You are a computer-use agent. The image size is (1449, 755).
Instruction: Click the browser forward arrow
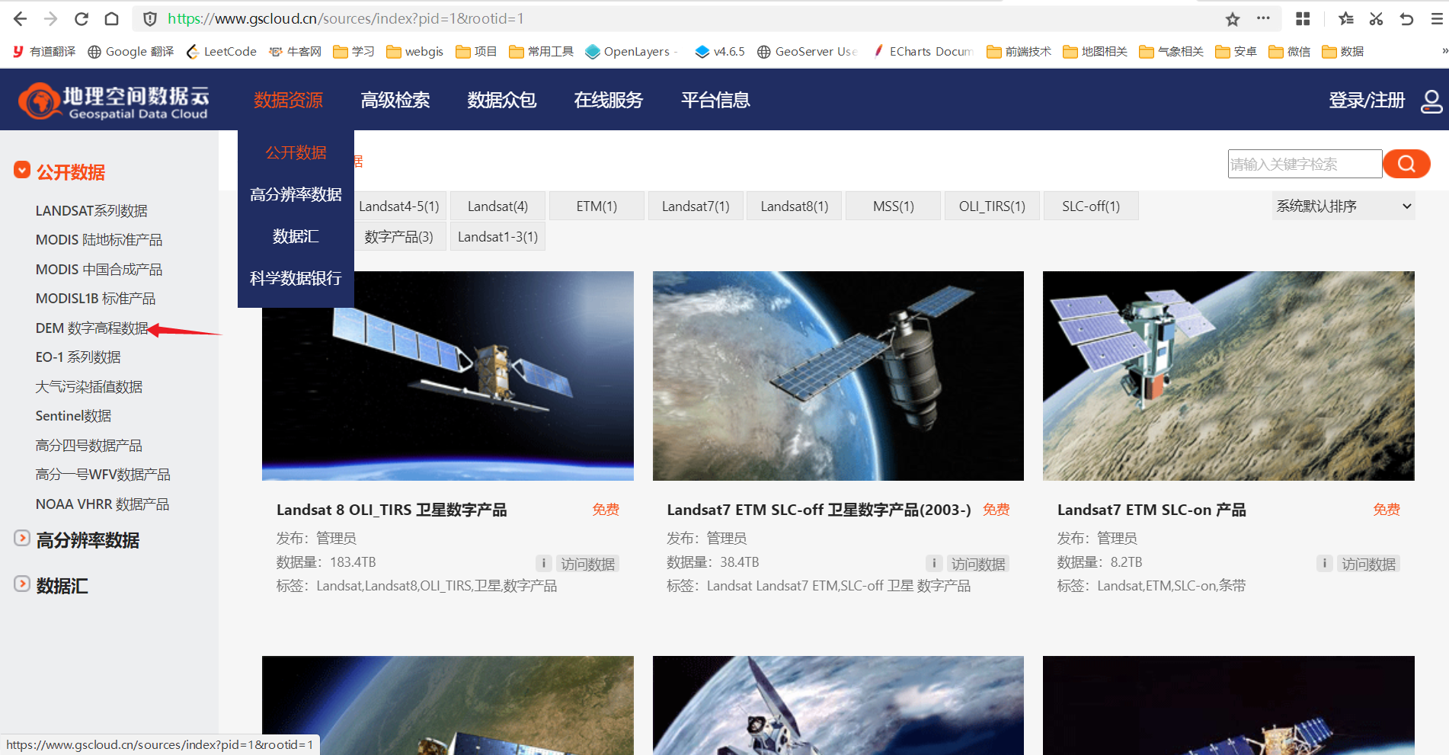tap(51, 18)
